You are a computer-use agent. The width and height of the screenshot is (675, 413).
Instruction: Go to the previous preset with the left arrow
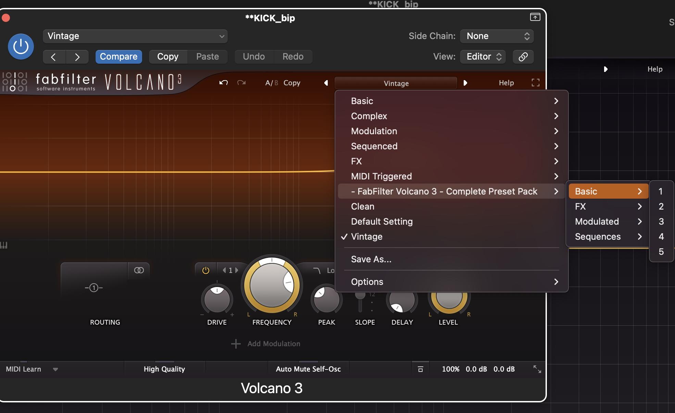click(54, 57)
